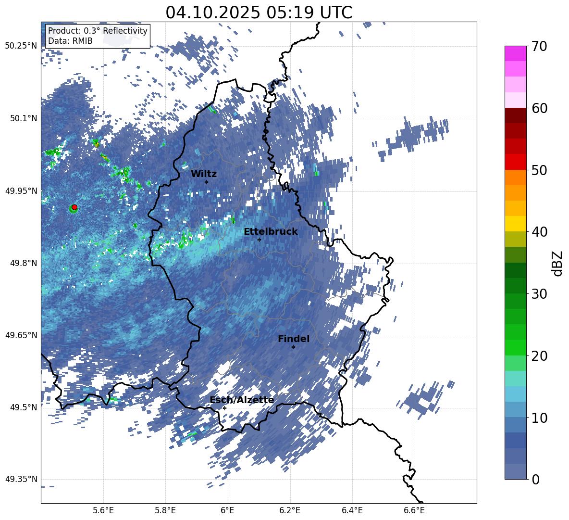Click the 49.35°N latitude label
569x520 pixels.
coord(21,479)
